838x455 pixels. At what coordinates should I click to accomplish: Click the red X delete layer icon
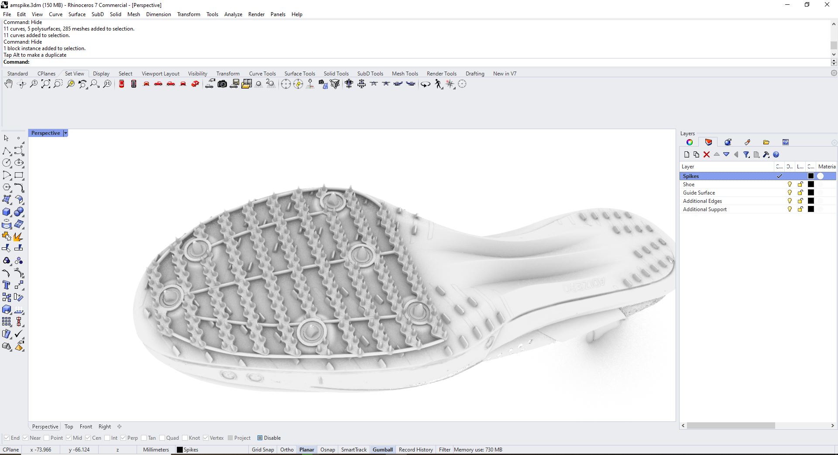tap(706, 154)
